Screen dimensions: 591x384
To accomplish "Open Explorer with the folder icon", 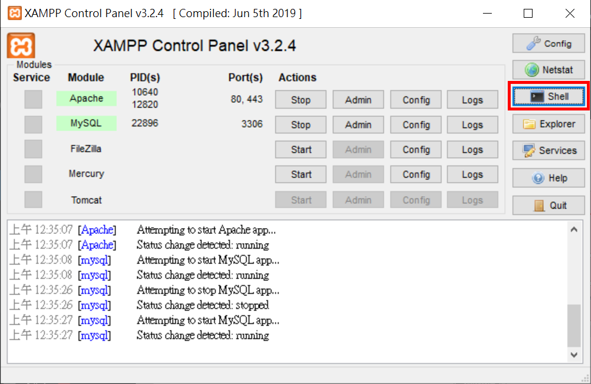I will (548, 124).
